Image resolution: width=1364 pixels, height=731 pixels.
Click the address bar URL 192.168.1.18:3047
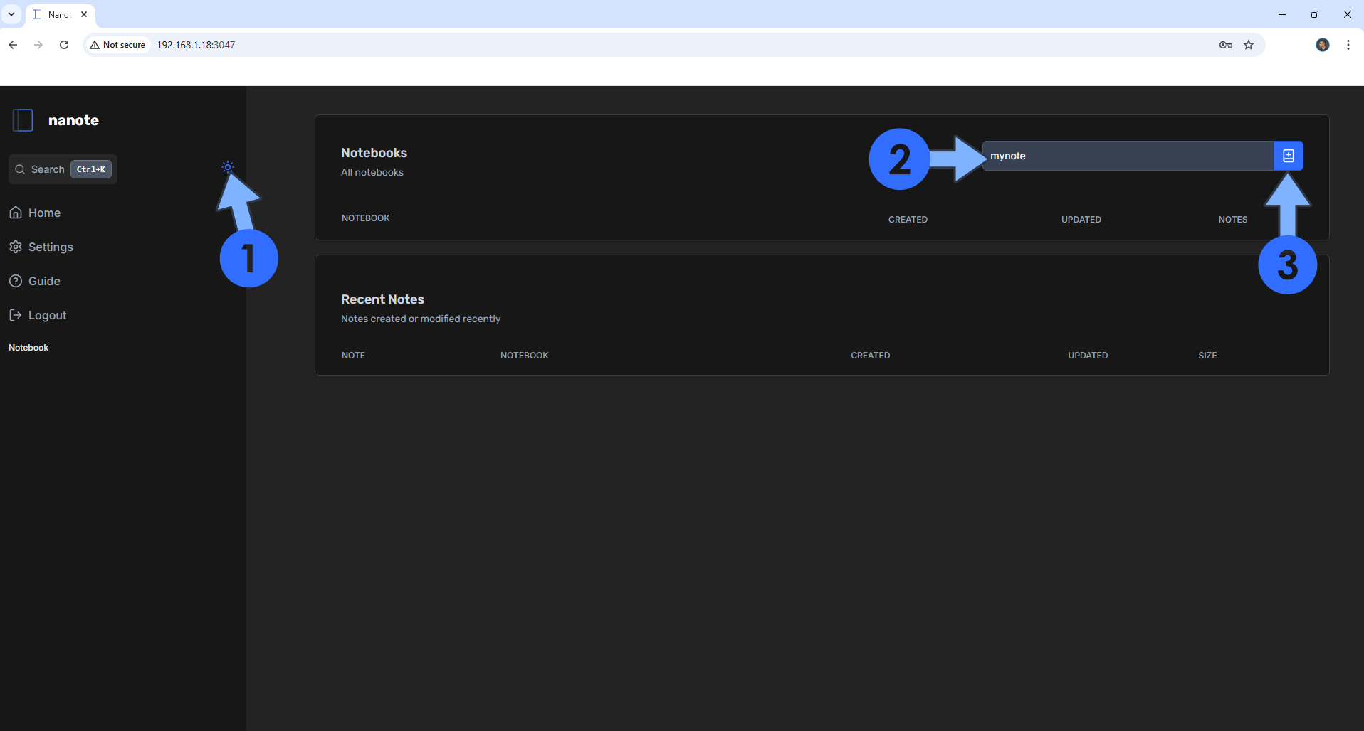pos(196,45)
